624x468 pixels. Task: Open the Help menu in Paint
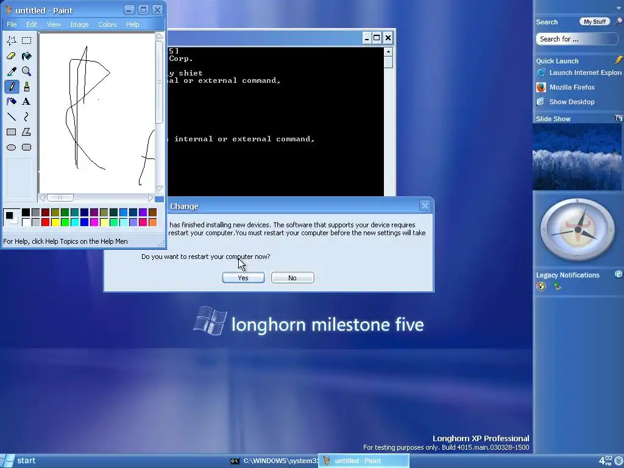pos(132,24)
